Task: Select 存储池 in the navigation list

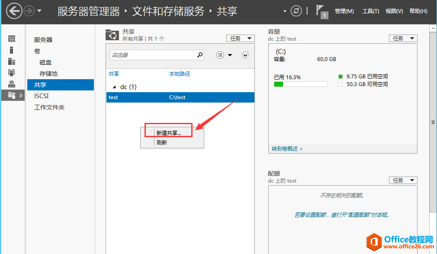Action: tap(48, 74)
